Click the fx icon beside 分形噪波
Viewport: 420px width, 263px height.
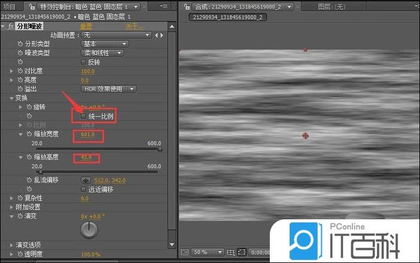click(x=11, y=26)
